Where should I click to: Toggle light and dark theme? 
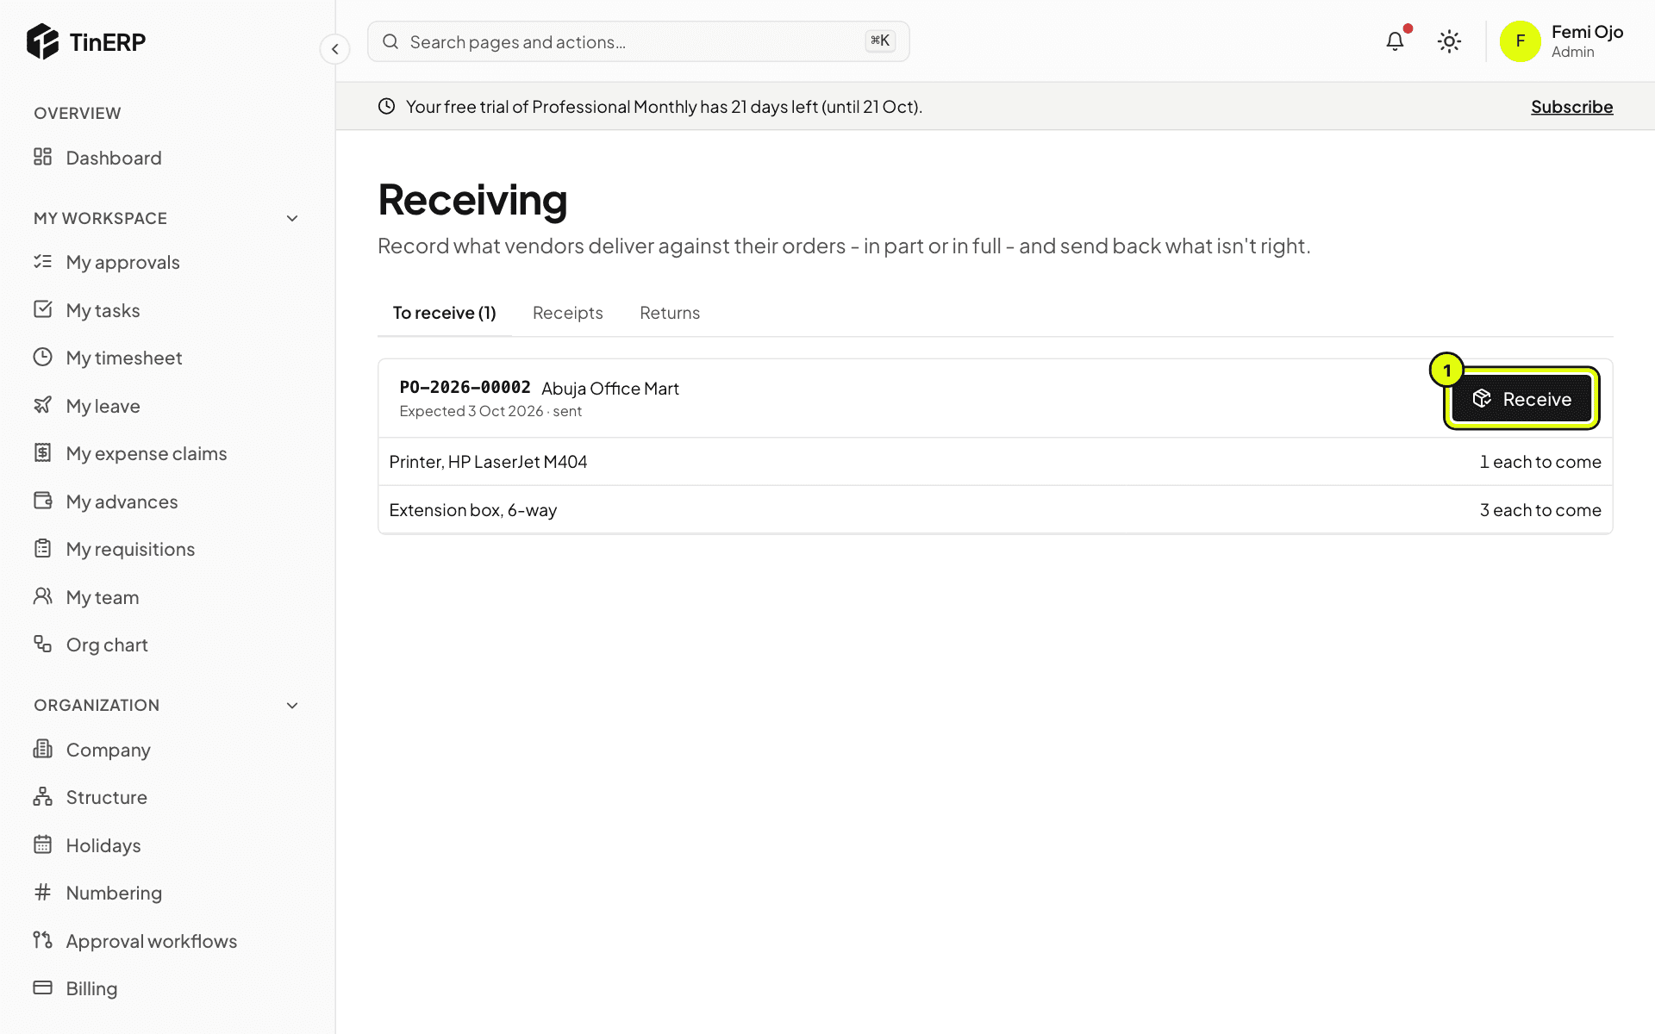pyautogui.click(x=1449, y=41)
